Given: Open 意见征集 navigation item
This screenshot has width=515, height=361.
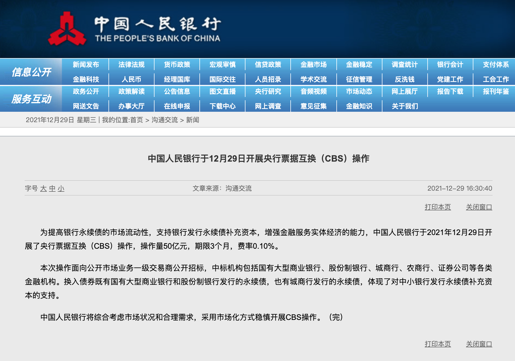Looking at the screenshot, I should [x=313, y=106].
